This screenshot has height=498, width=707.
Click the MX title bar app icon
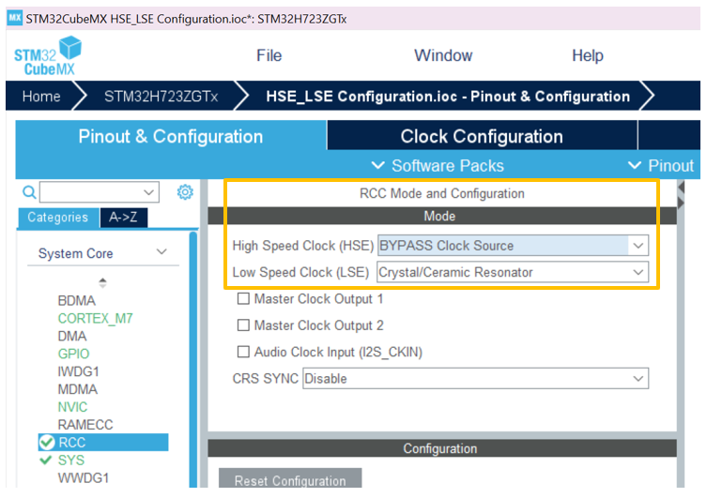pos(14,18)
